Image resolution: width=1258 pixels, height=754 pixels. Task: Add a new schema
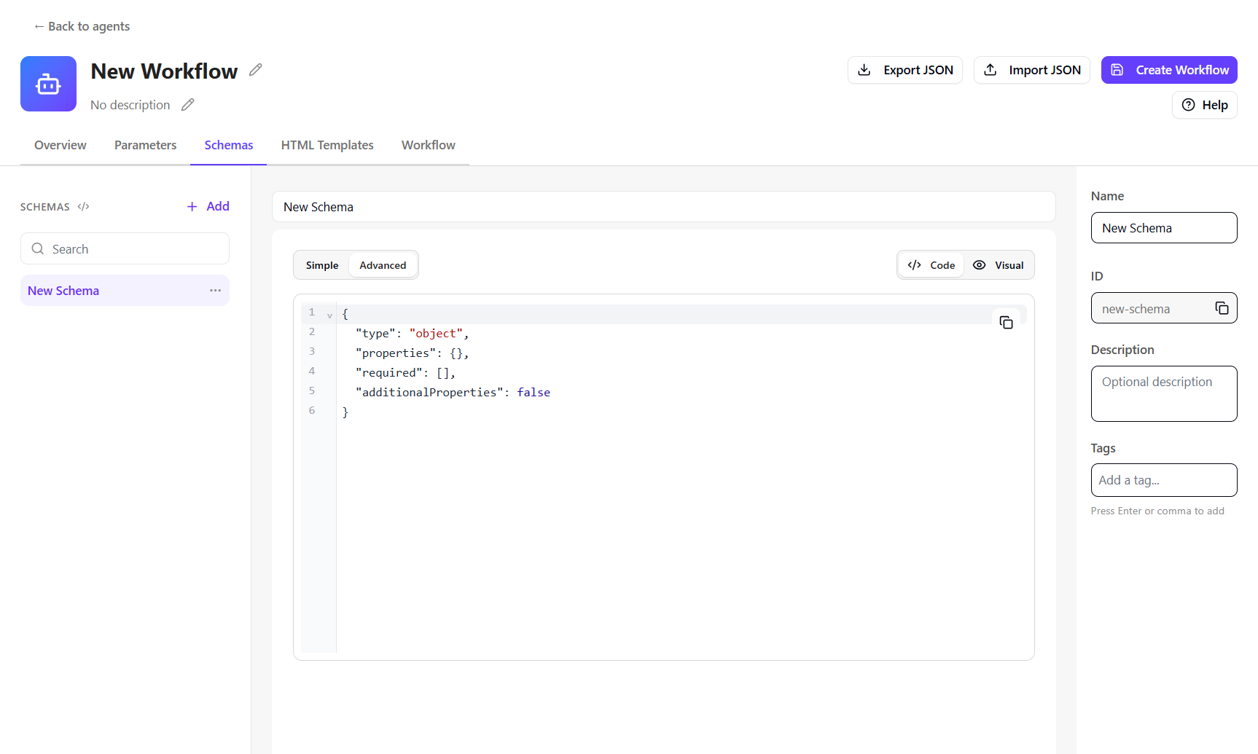click(x=208, y=206)
